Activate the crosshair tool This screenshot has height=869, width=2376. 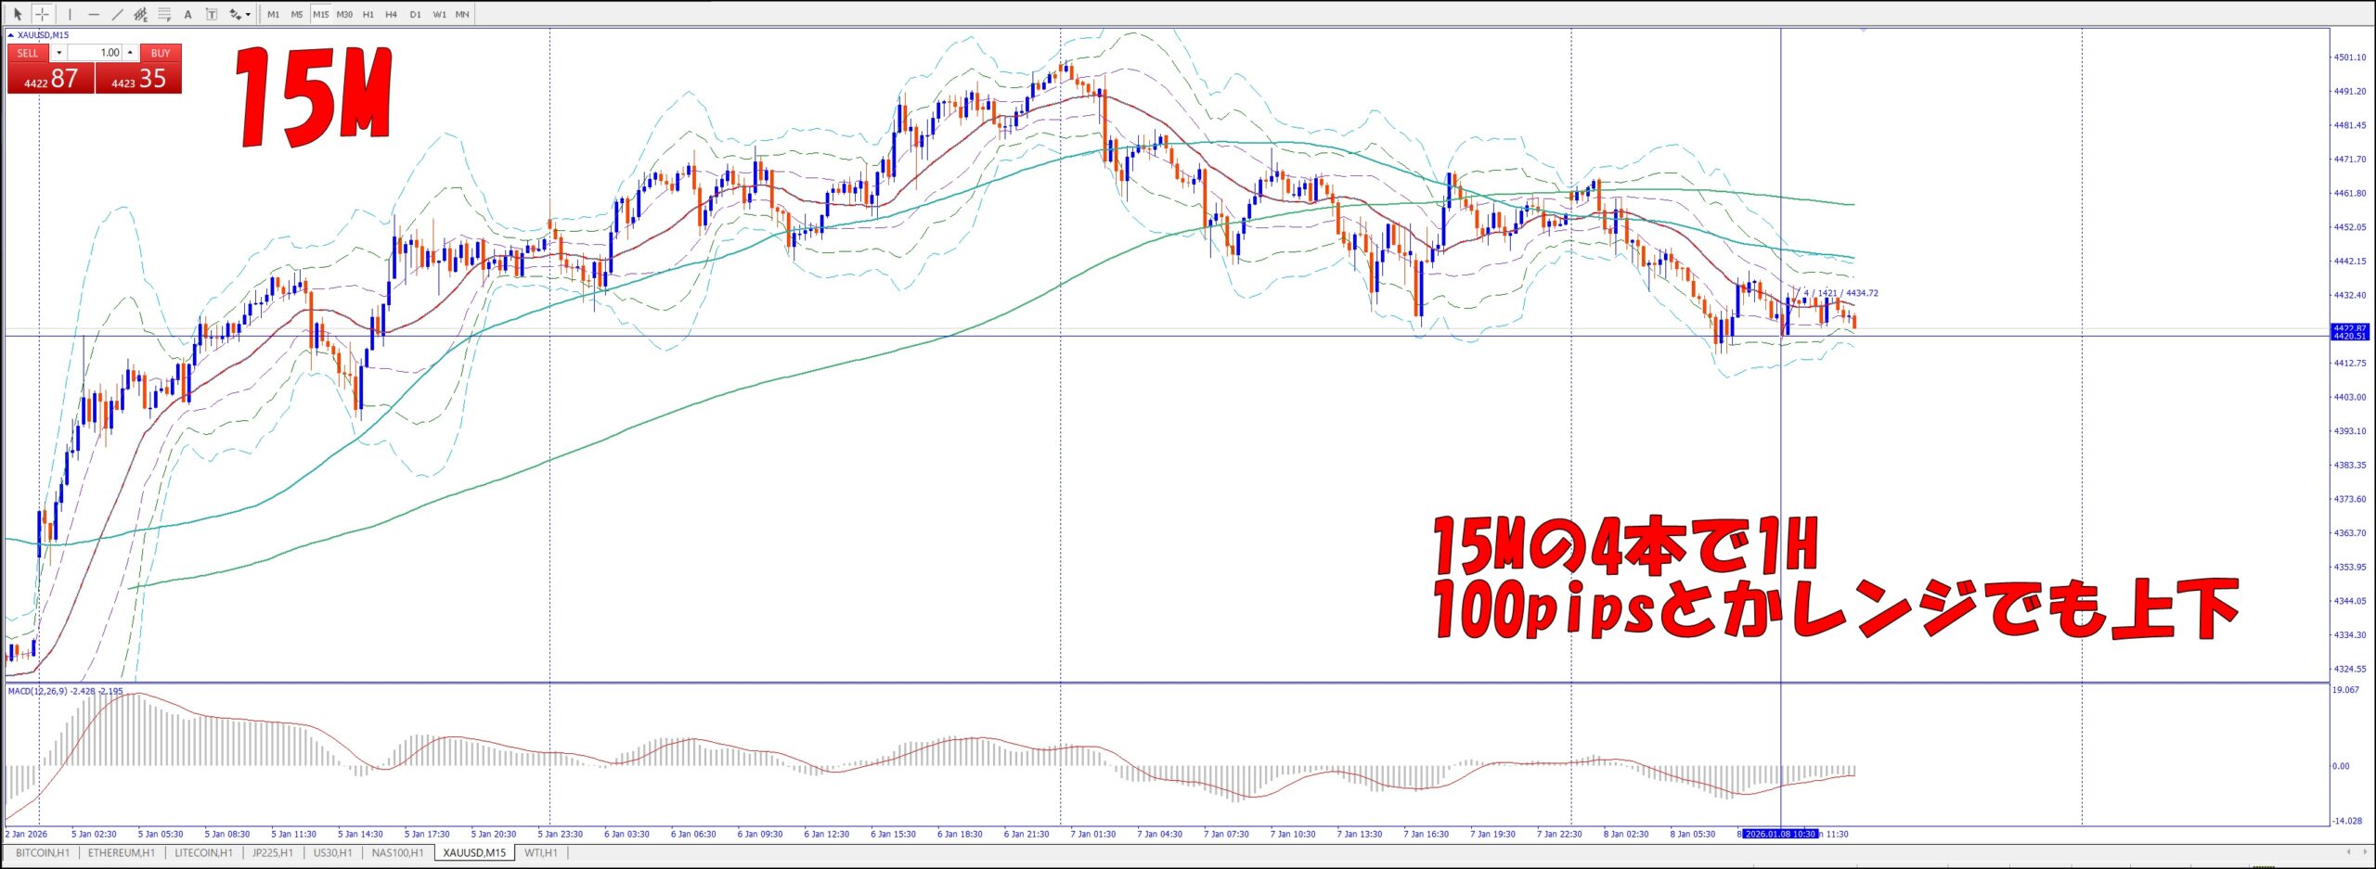pyautogui.click(x=42, y=14)
